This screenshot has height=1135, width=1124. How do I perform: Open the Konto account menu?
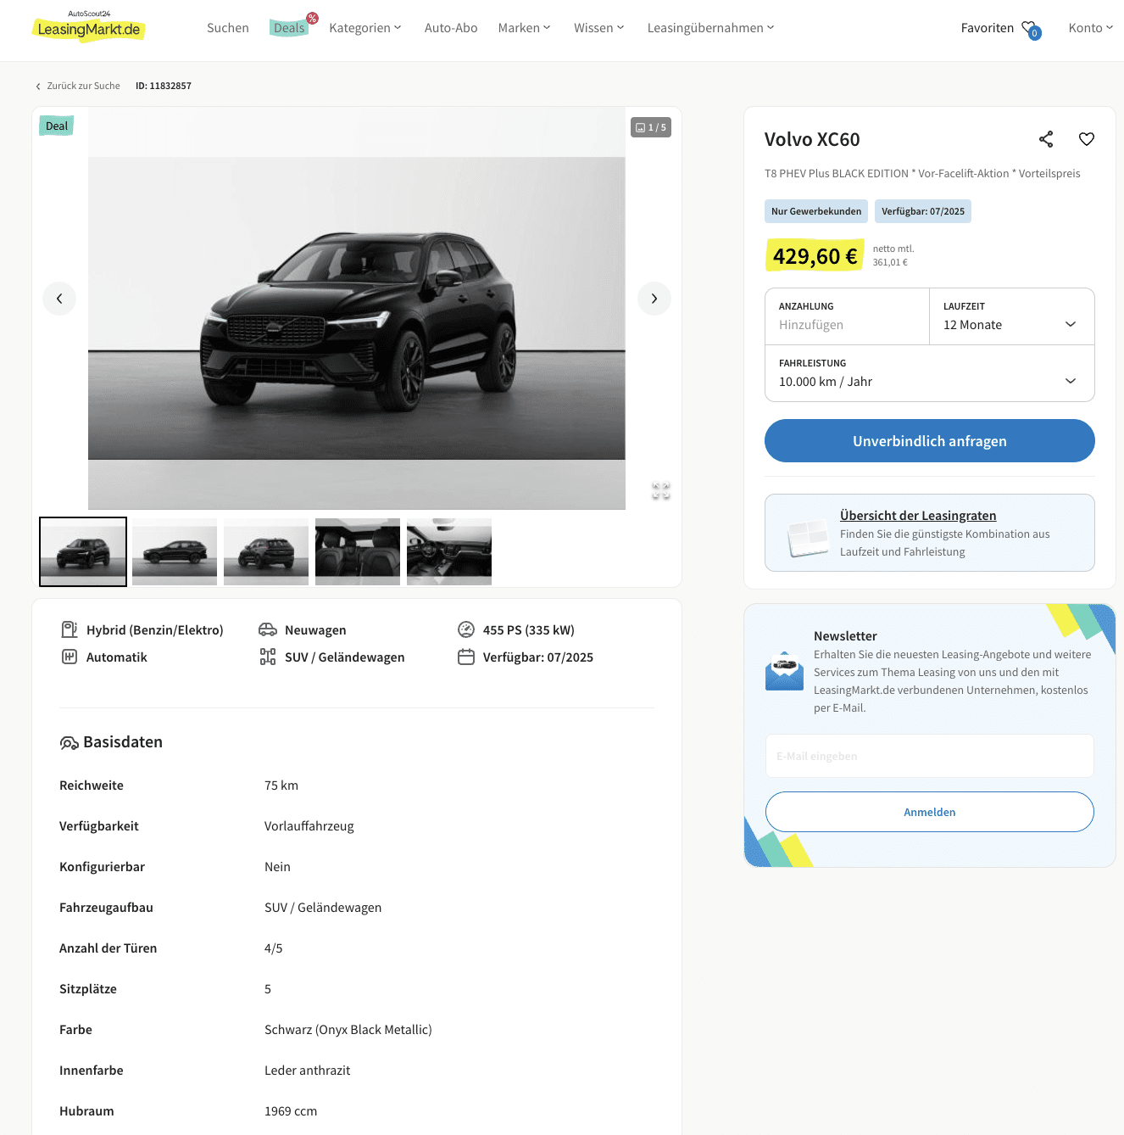pyautogui.click(x=1091, y=28)
